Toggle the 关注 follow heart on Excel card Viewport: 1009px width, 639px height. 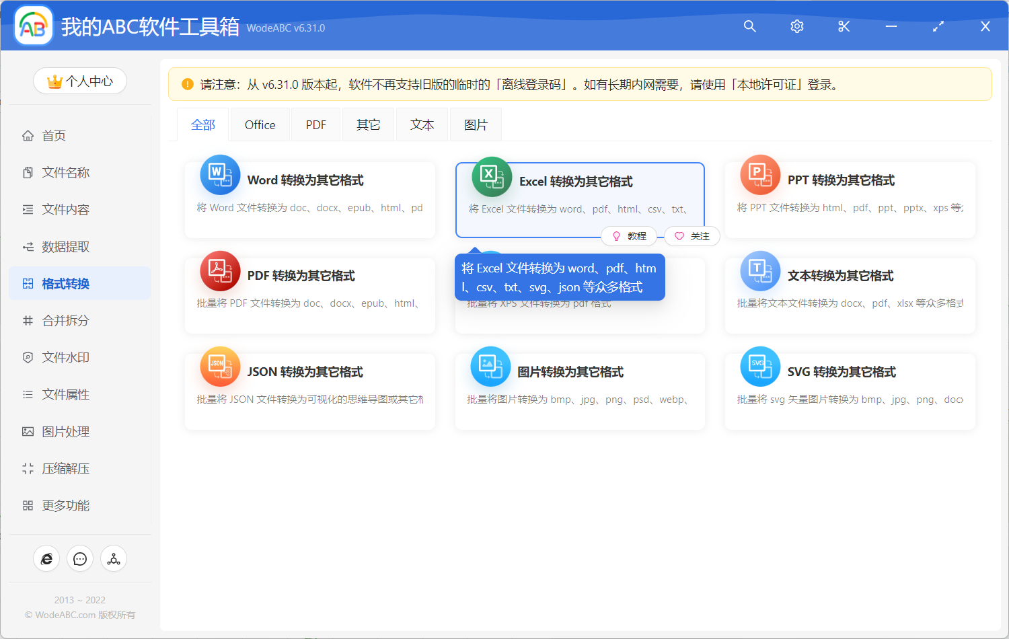click(692, 236)
